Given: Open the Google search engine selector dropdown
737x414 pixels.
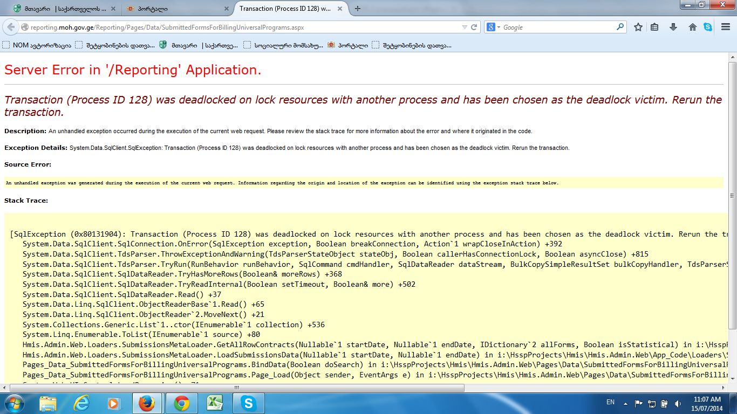Looking at the screenshot, I should point(494,27).
